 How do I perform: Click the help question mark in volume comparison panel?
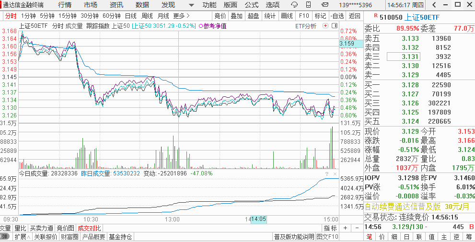327,173
